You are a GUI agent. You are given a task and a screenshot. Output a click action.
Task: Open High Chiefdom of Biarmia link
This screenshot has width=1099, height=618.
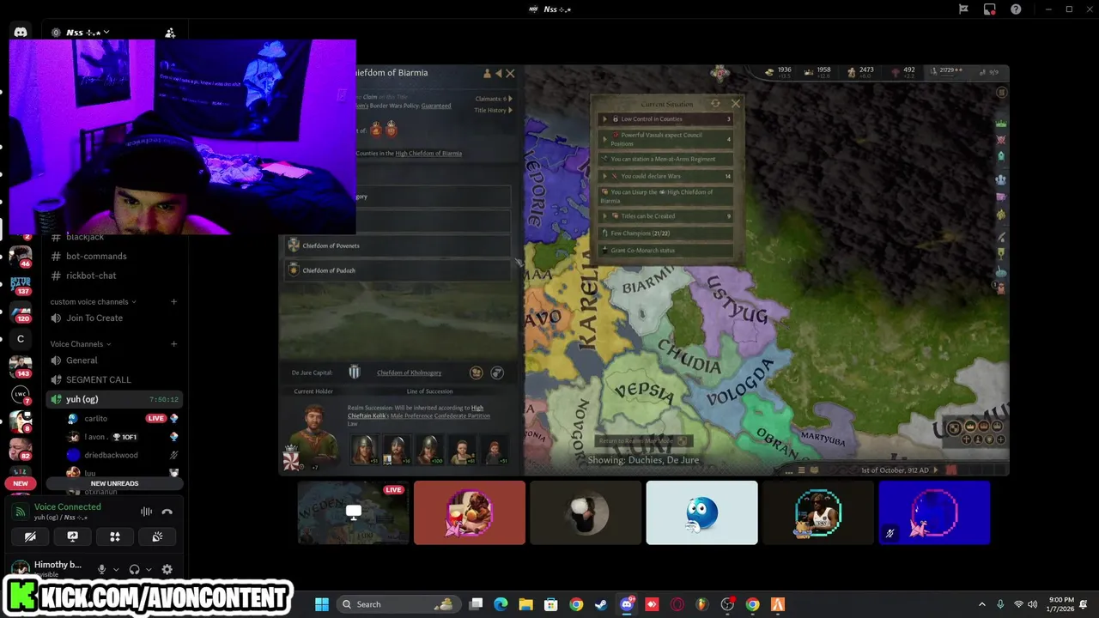pyautogui.click(x=428, y=153)
